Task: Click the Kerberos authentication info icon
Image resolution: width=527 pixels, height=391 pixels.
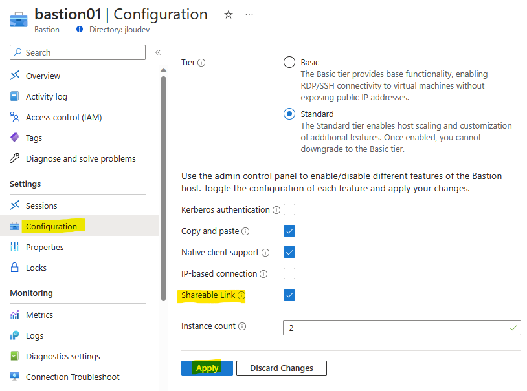Action: coord(276,210)
